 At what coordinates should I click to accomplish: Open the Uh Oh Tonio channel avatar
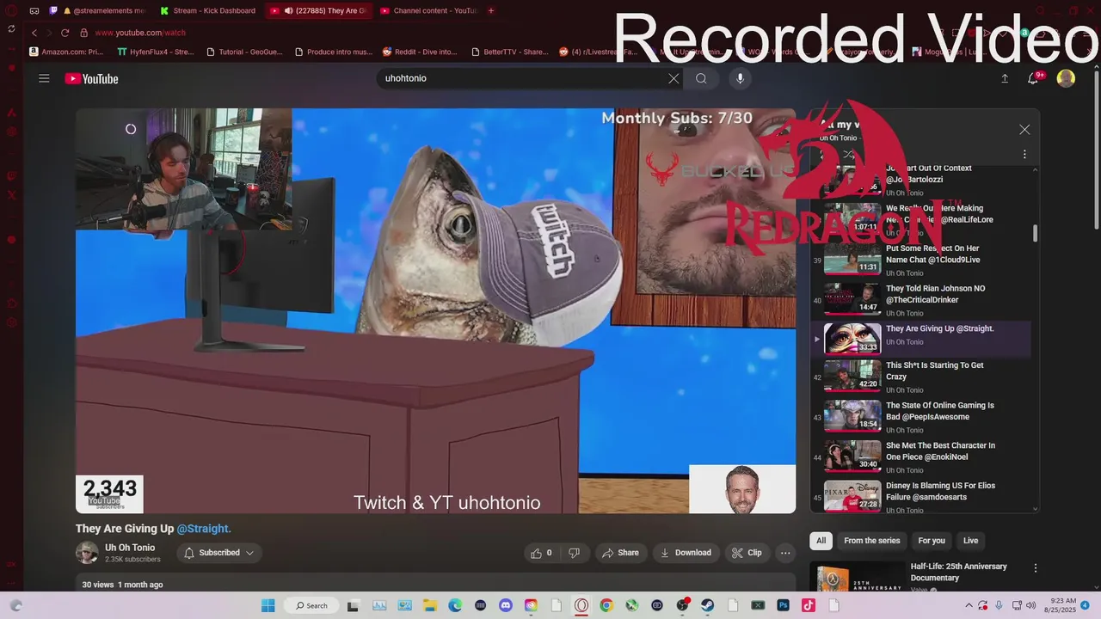(x=87, y=553)
